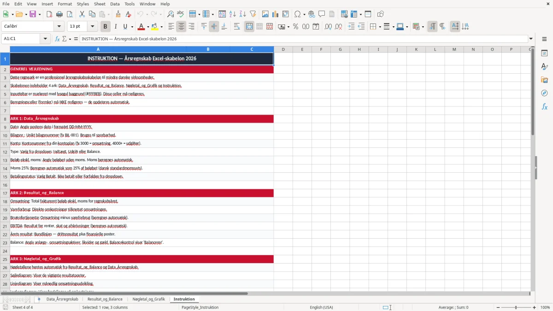Open the Conditional Formatting dropdown arrow

[423, 27]
